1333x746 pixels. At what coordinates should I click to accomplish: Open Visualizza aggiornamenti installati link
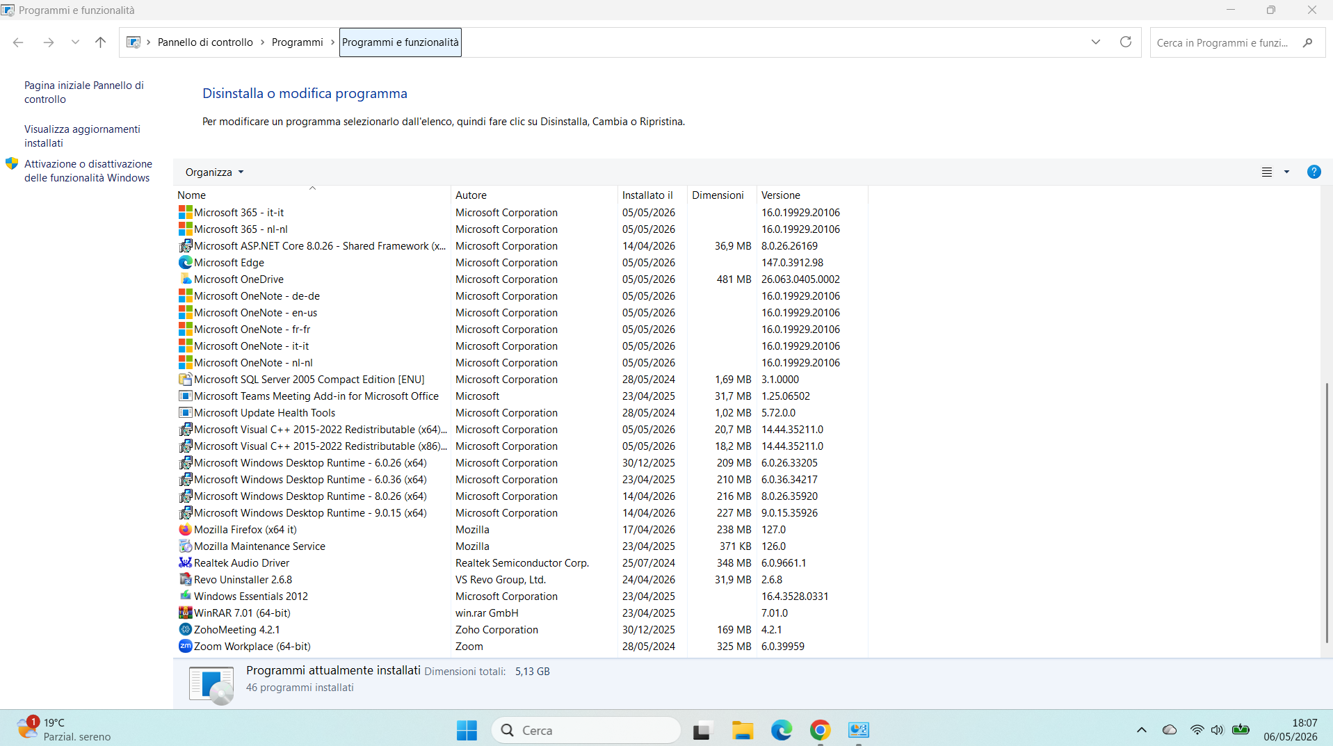pyautogui.click(x=82, y=136)
